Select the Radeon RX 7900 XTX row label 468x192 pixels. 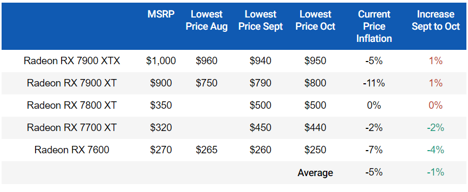72,61
